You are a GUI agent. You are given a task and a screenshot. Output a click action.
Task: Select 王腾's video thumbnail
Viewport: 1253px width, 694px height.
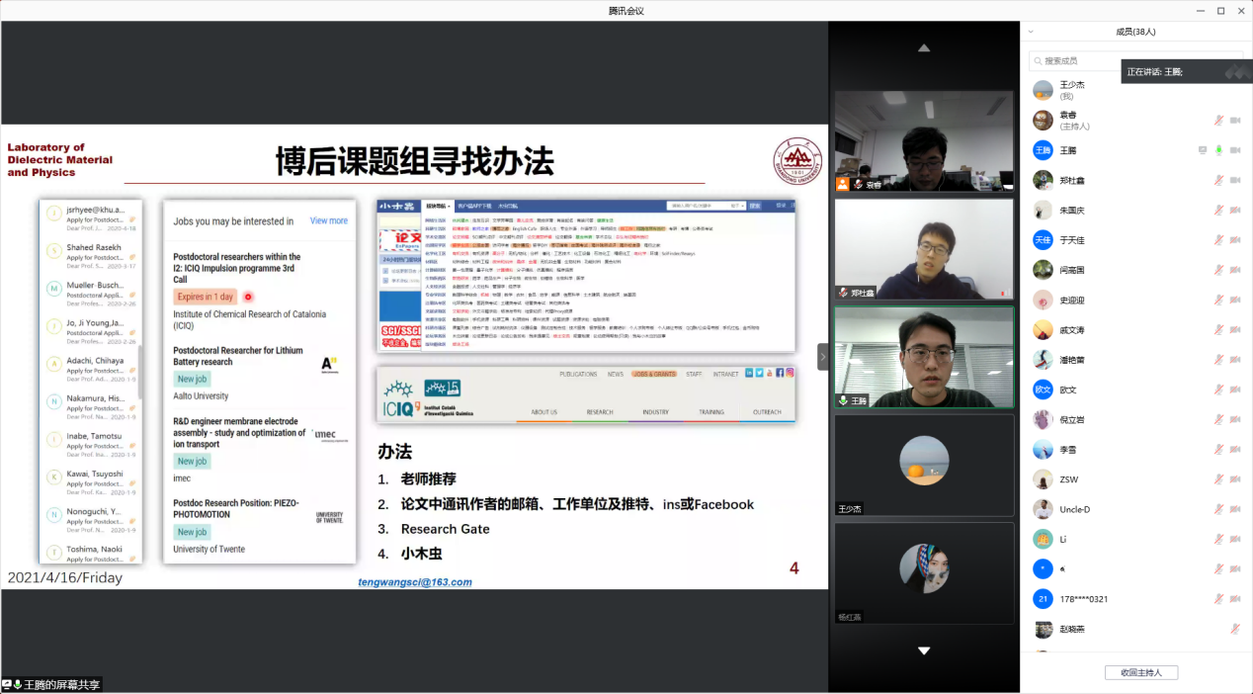tap(923, 357)
